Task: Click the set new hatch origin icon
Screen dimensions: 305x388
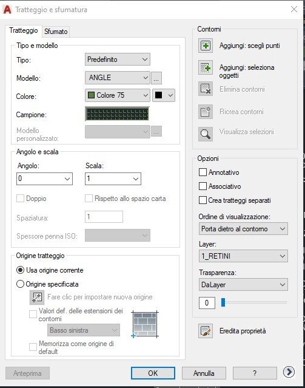Action: 37,297
